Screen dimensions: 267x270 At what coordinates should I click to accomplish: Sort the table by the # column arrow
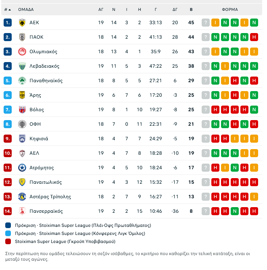point(9,9)
